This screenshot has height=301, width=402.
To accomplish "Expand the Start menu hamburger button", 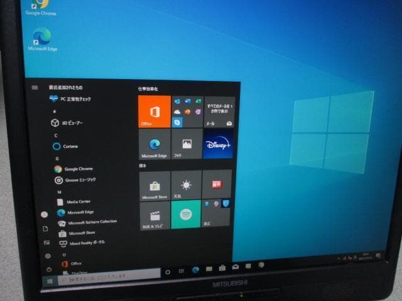I will (x=35, y=88).
